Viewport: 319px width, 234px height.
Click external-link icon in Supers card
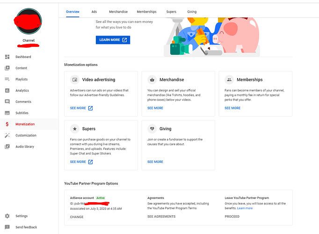click(x=91, y=162)
